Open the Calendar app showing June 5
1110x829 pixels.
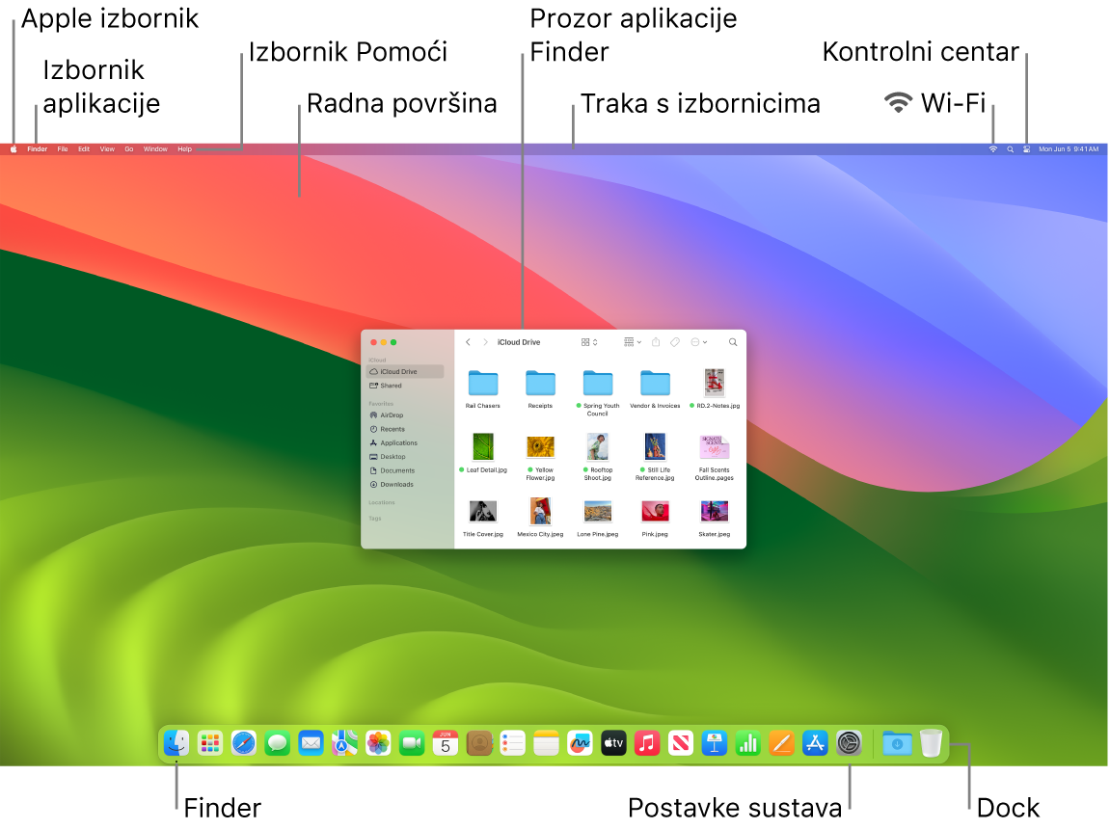coord(445,742)
